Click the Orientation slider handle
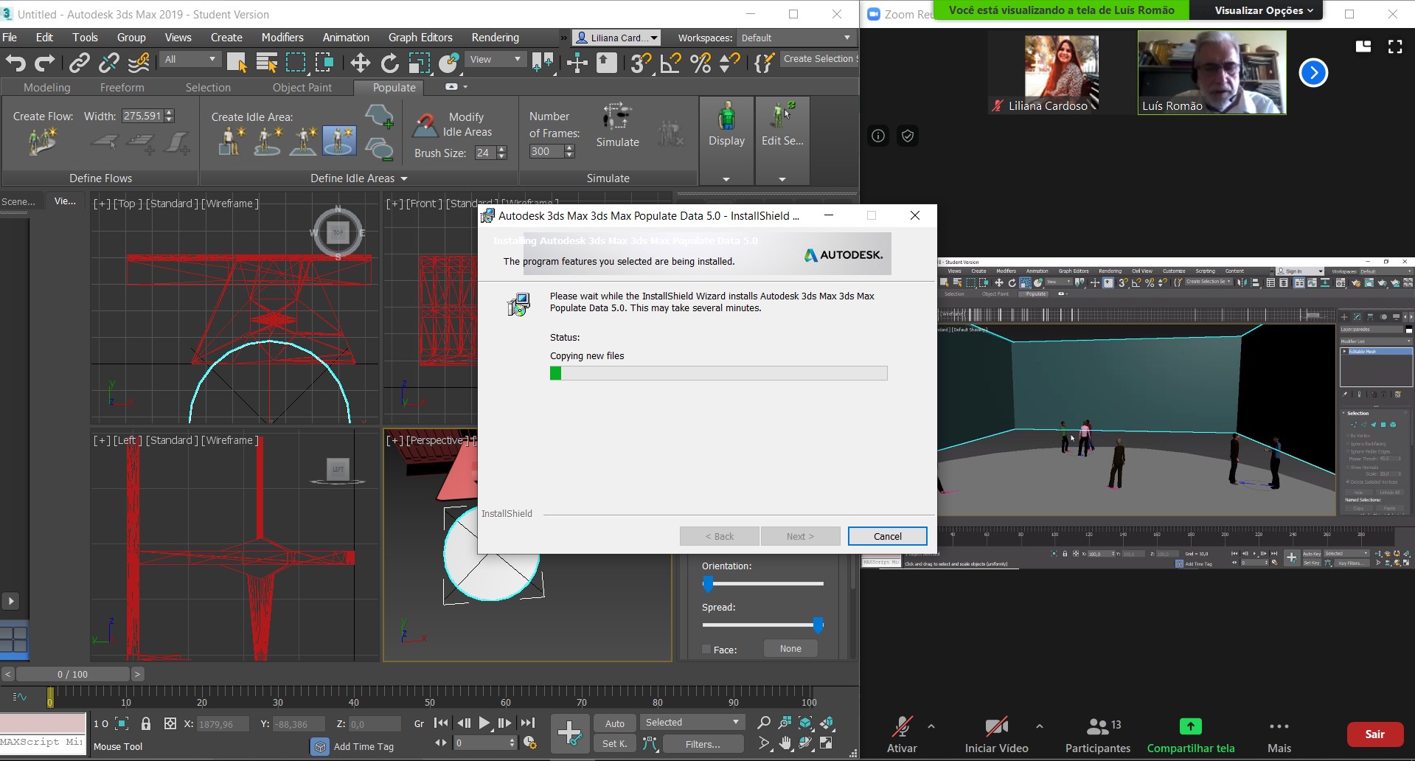The width and height of the screenshot is (1415, 761). (x=708, y=584)
